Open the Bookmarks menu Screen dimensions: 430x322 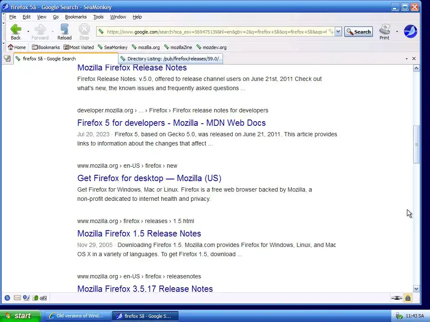(76, 17)
